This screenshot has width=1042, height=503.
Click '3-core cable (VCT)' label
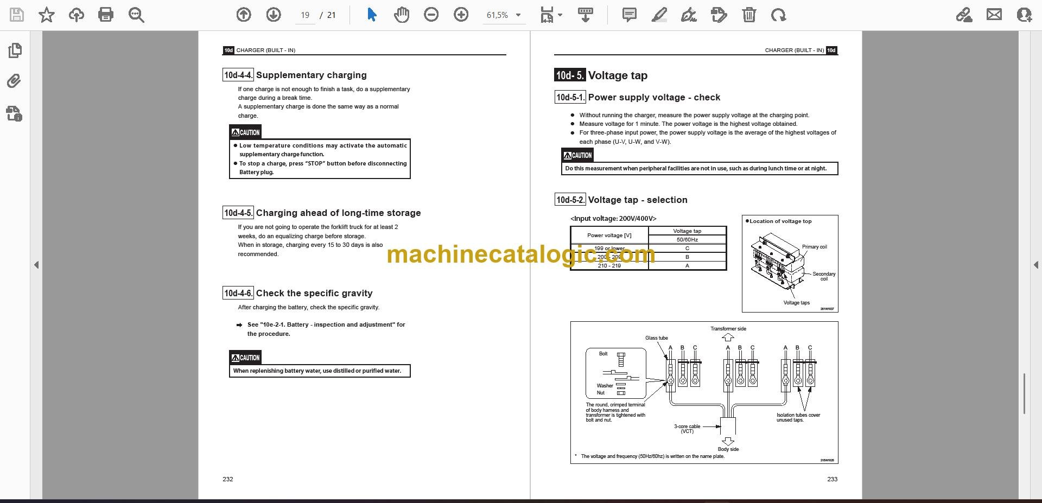pos(687,429)
